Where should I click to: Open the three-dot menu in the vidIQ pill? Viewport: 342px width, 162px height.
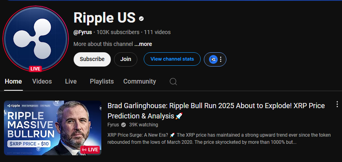click(221, 59)
